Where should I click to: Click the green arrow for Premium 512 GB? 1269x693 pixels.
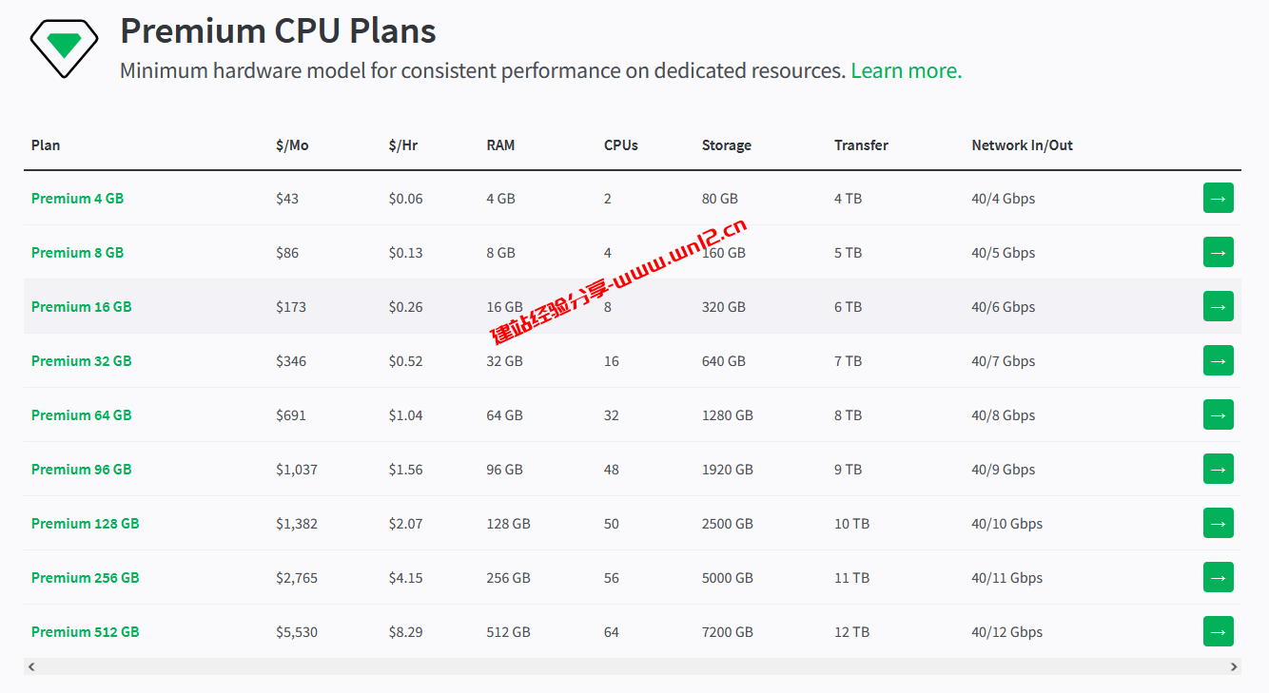1218,631
